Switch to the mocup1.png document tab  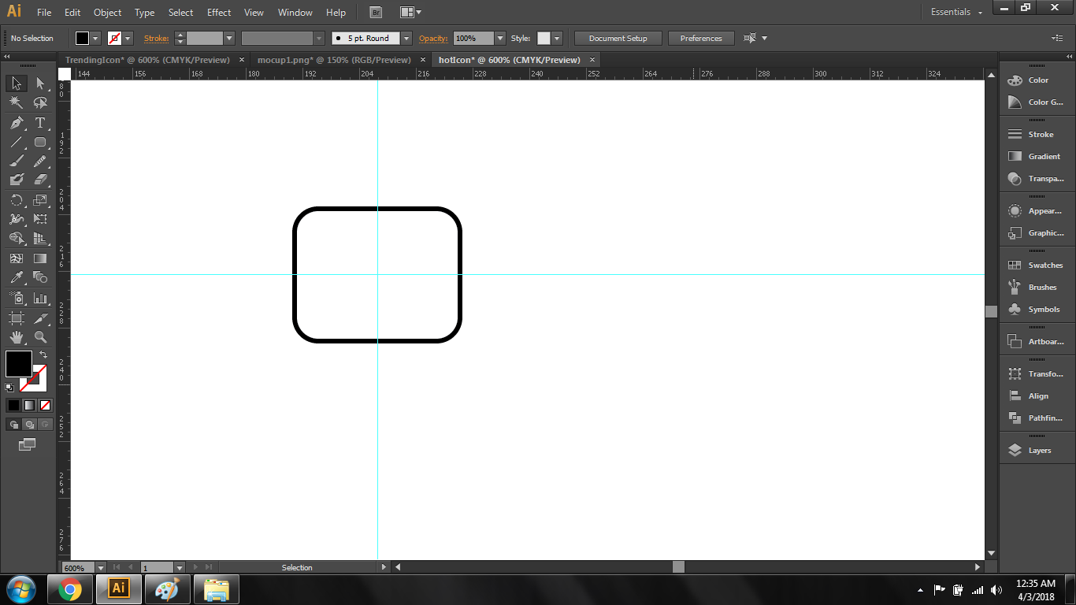[x=334, y=60]
